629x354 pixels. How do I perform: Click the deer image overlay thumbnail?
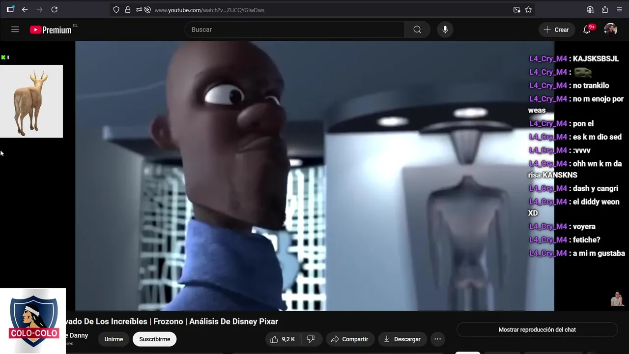coord(31,101)
